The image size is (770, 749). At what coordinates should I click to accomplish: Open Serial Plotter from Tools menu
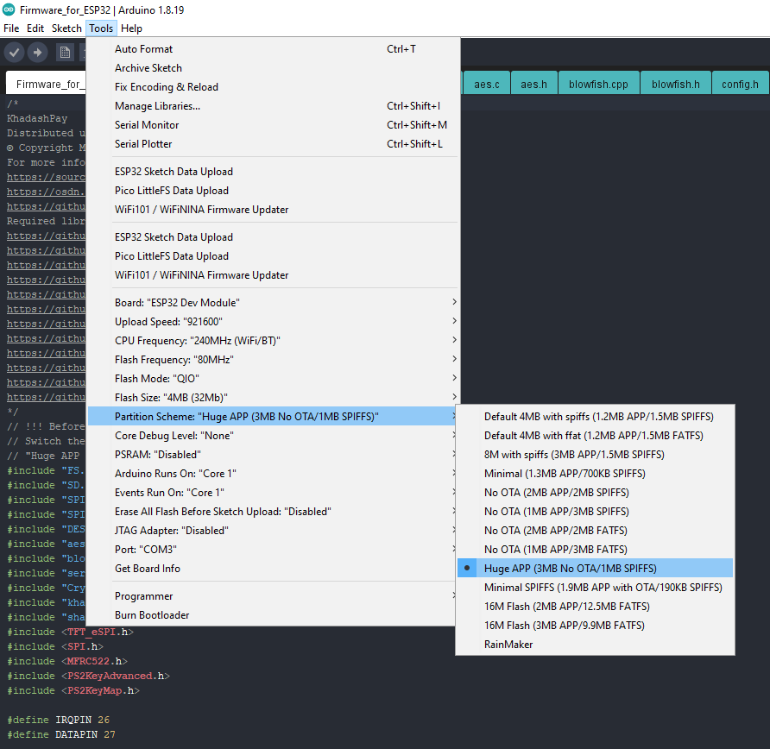click(x=273, y=144)
